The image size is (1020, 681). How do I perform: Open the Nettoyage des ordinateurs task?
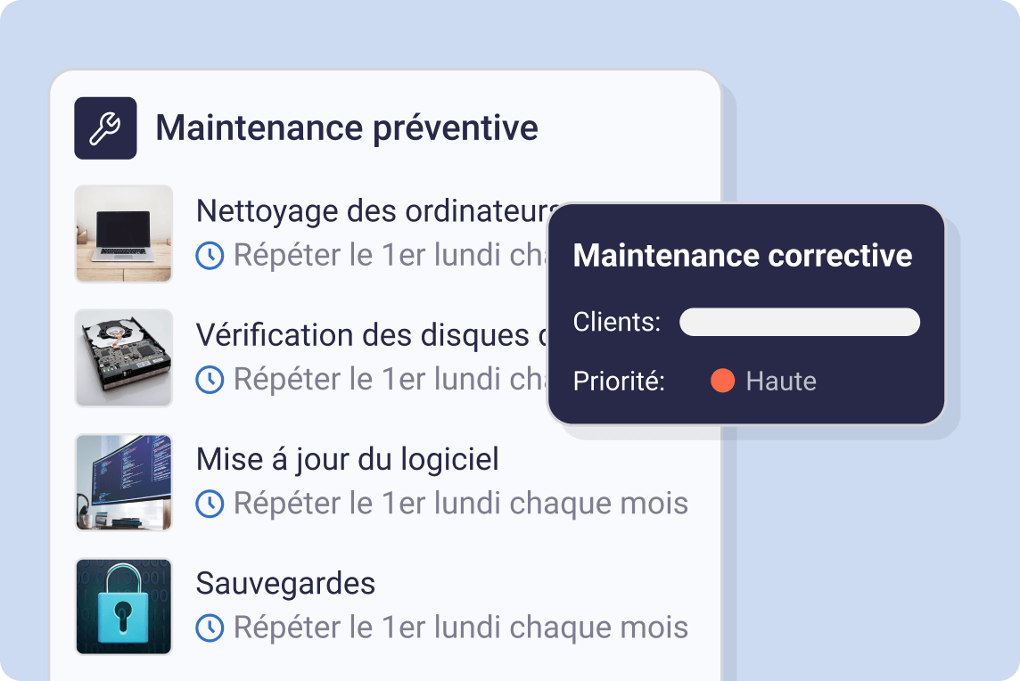tap(374, 212)
